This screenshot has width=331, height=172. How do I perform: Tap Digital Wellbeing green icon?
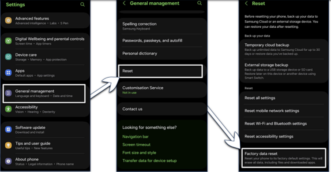tap(8, 41)
